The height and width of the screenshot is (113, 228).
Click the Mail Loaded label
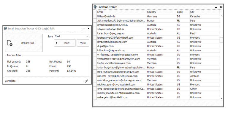point(14,62)
